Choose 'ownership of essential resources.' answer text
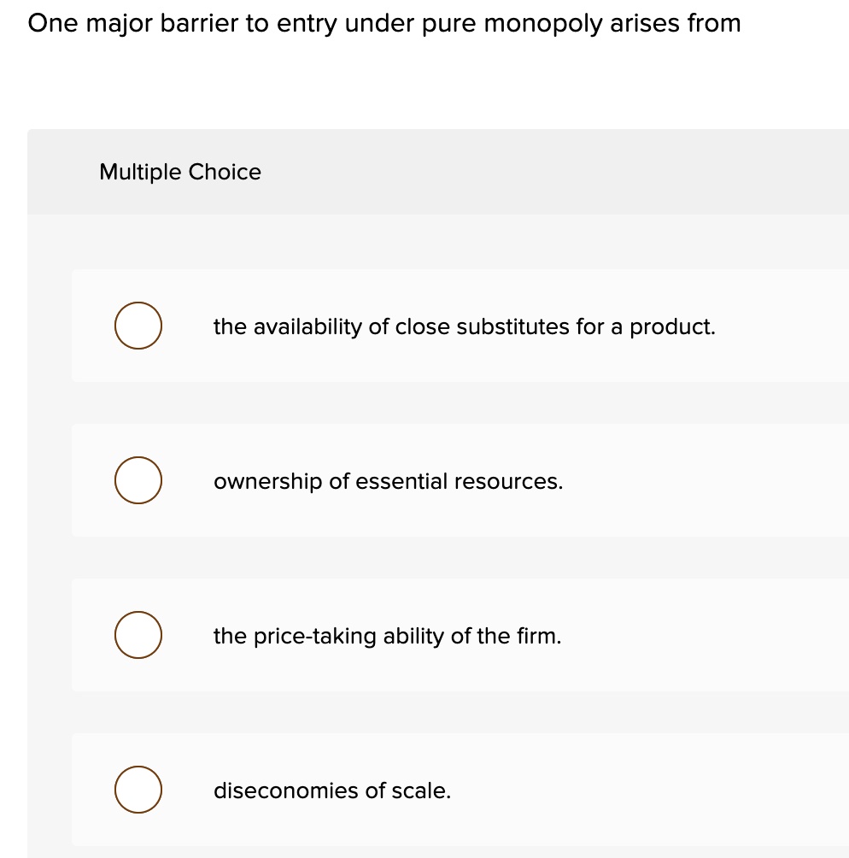The image size is (849, 858). point(388,481)
